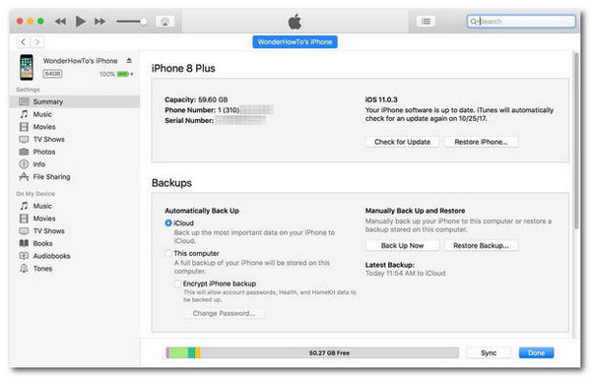Start playback with the play button
The height and width of the screenshot is (378, 591).
point(80,21)
